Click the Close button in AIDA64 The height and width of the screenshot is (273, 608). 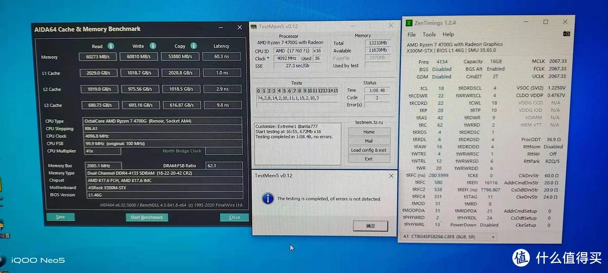[x=234, y=217]
